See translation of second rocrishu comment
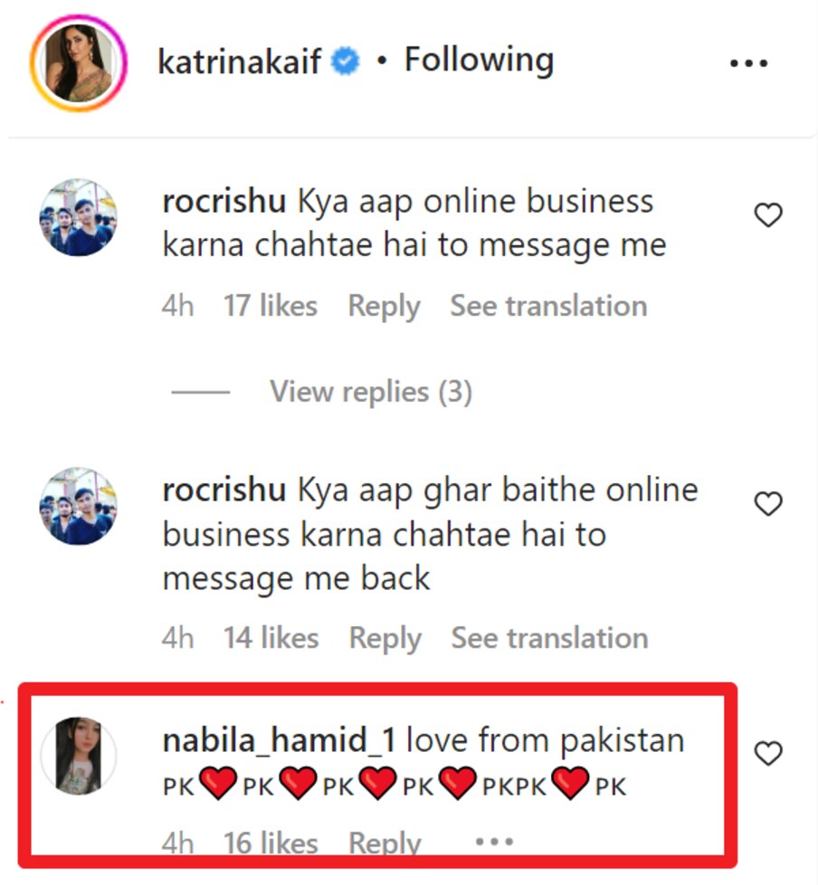The height and width of the screenshot is (885, 818). (x=549, y=638)
